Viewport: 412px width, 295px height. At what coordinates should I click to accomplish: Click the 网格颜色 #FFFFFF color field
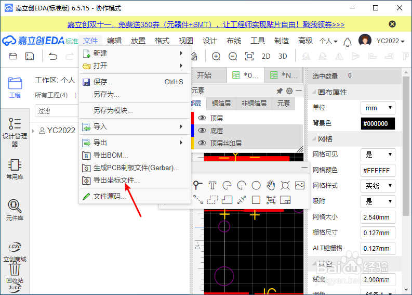[378, 170]
